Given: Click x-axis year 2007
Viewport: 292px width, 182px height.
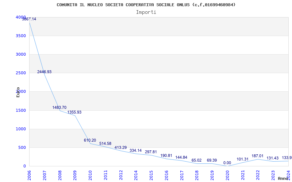Looking at the screenshot, I should [x=45, y=175].
